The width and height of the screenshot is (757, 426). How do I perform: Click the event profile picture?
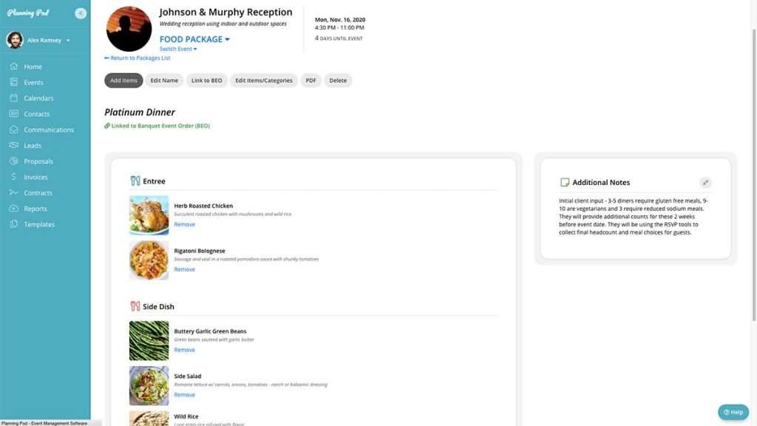(129, 29)
